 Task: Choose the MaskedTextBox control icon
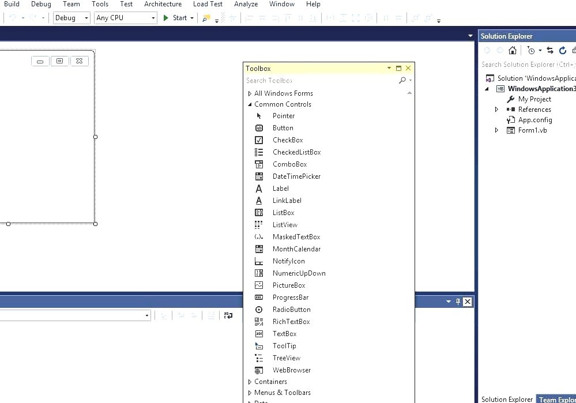(x=259, y=237)
